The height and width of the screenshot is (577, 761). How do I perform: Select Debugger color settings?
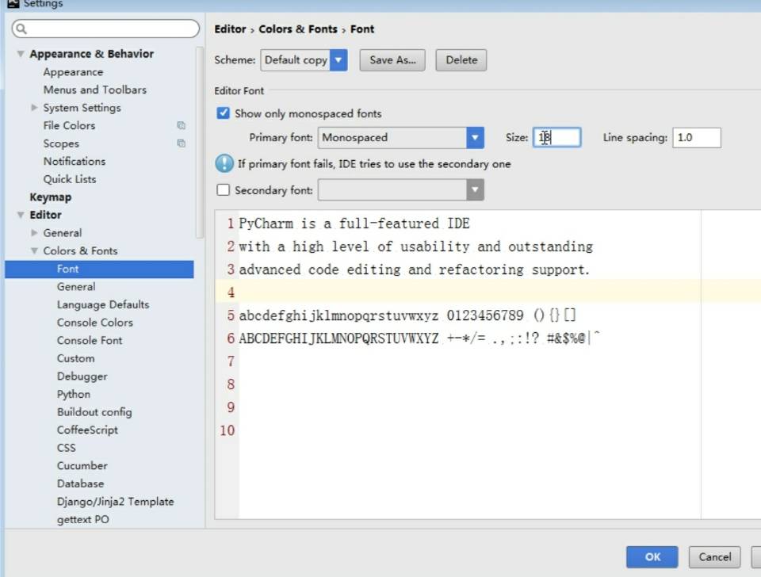pos(82,376)
